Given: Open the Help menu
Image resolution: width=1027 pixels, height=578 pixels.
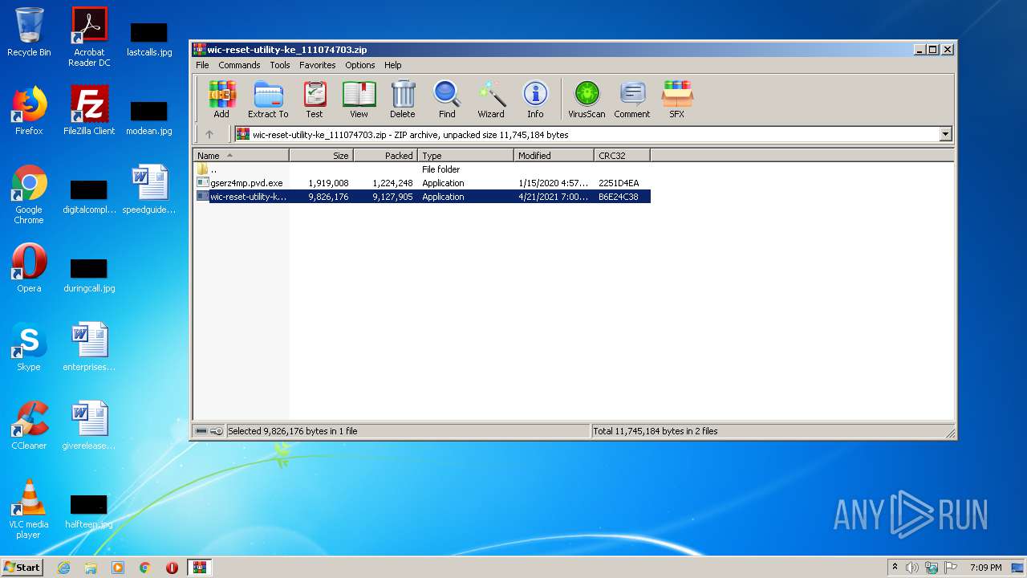Looking at the screenshot, I should point(393,65).
